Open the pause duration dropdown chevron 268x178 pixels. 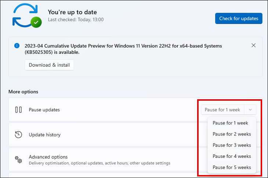coord(250,110)
